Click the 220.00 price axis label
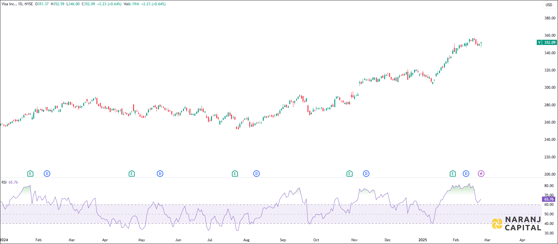 click(550, 157)
